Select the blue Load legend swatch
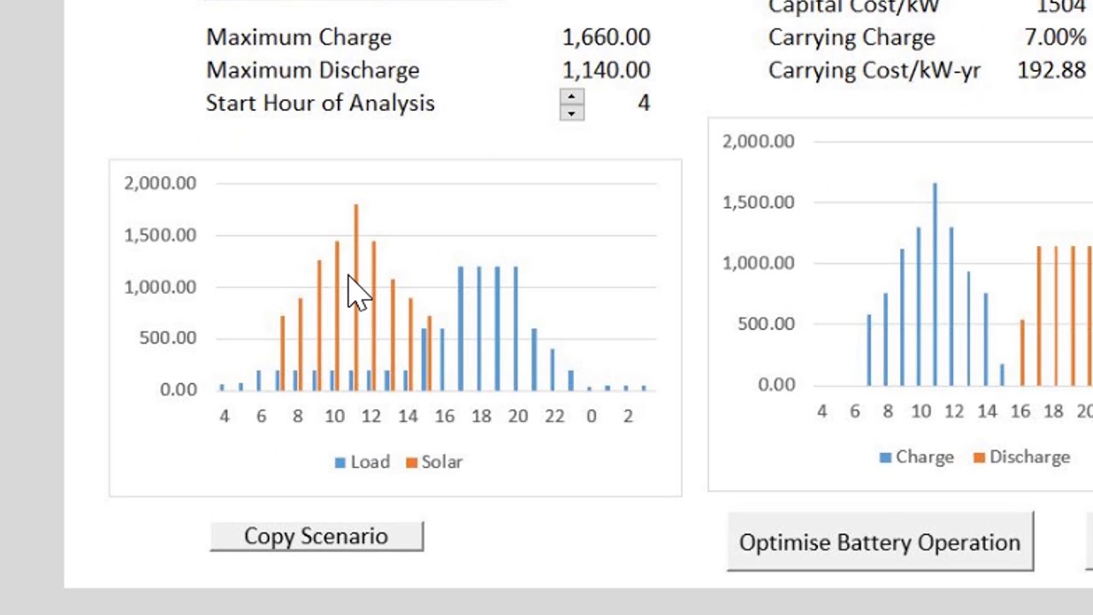The height and width of the screenshot is (615, 1093). point(340,462)
